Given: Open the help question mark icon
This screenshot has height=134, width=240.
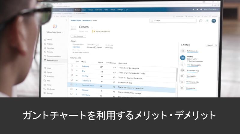Looking at the screenshot, I should click(x=200, y=21).
